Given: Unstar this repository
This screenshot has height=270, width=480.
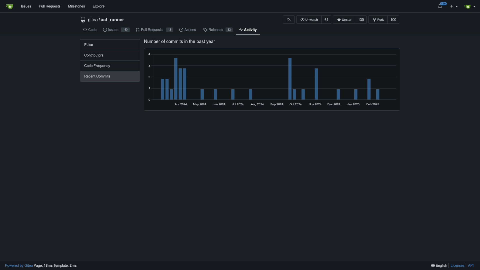Looking at the screenshot, I should coord(346,19).
